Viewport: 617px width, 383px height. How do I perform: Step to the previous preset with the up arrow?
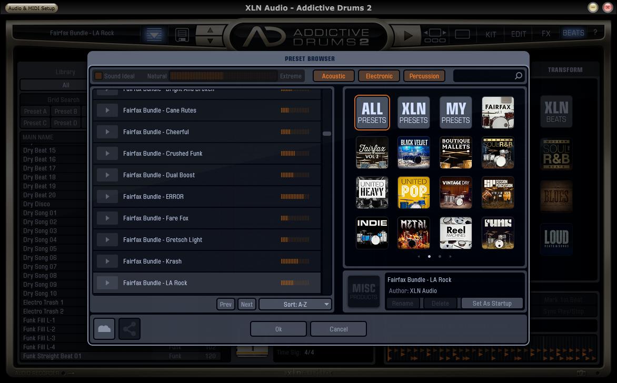pos(210,31)
